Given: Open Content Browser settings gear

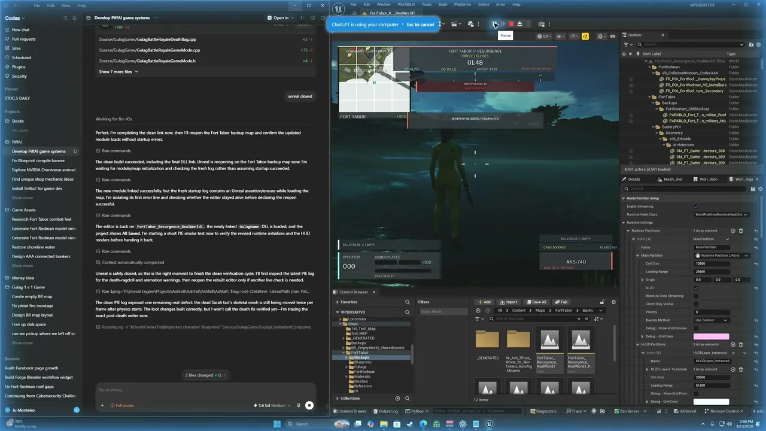Looking at the screenshot, I should pos(613,302).
